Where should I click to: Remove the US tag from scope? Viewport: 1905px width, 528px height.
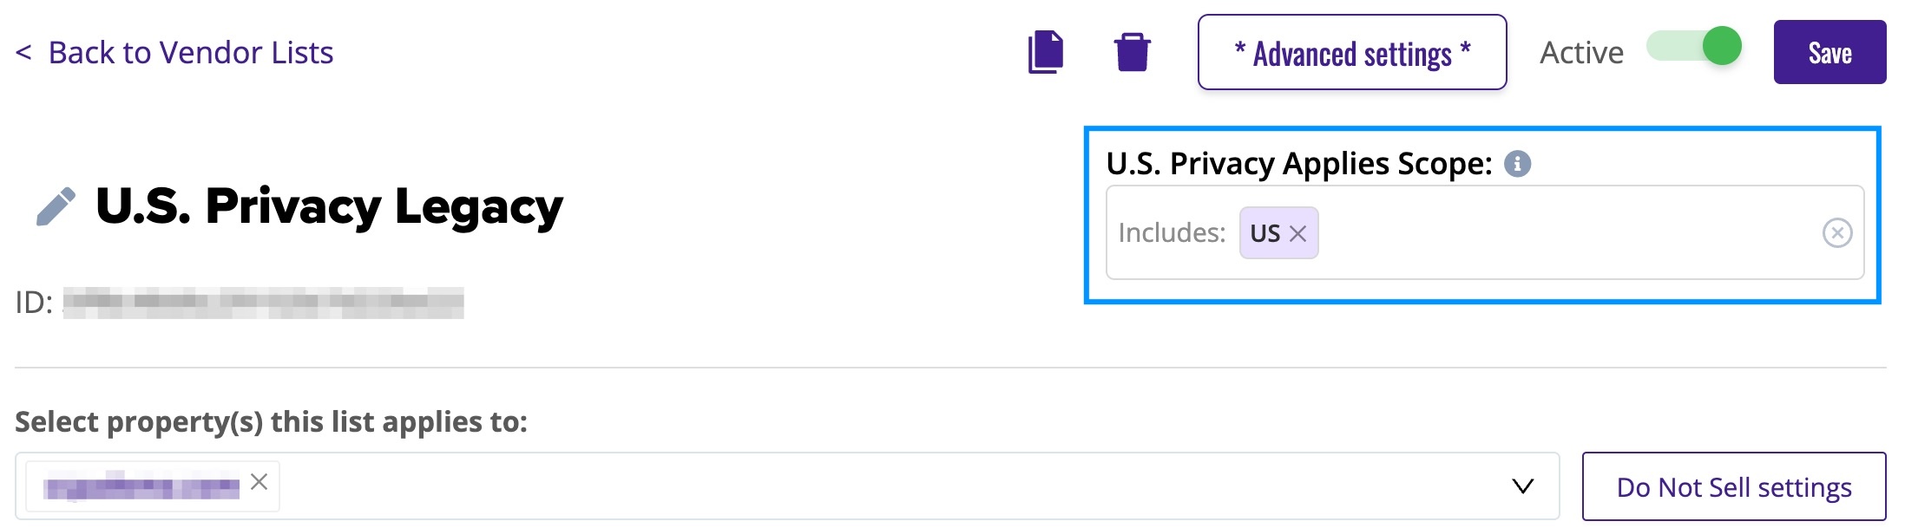pyautogui.click(x=1298, y=233)
